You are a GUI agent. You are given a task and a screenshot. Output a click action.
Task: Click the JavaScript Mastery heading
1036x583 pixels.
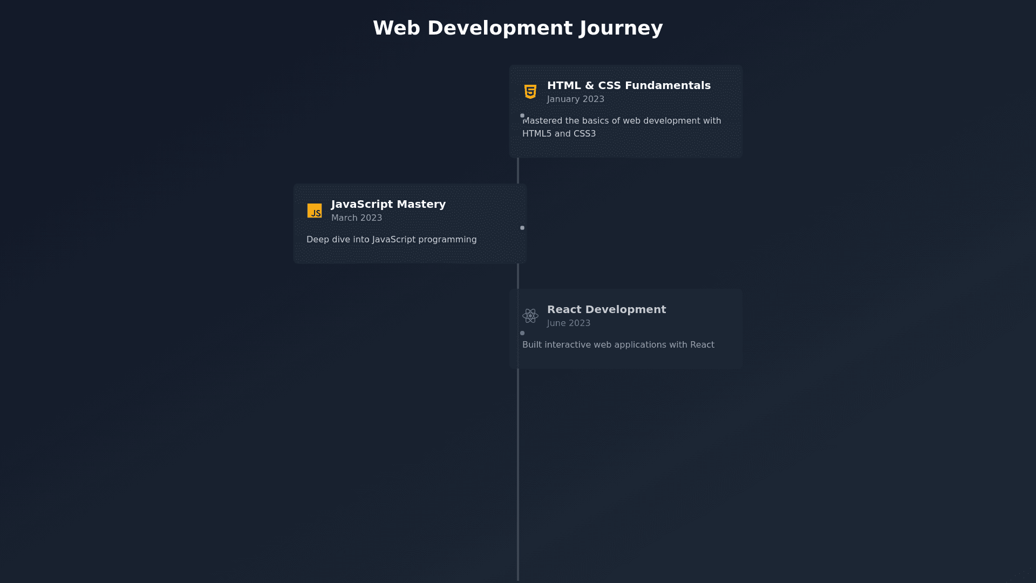coord(388,204)
